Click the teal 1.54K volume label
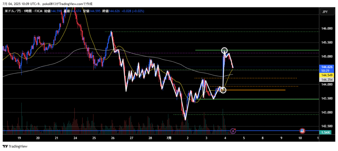The height and width of the screenshot is (151, 338). pos(326,132)
